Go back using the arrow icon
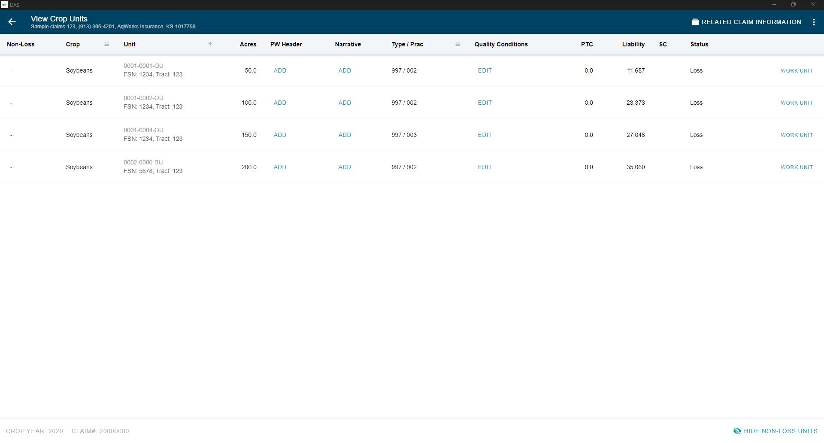Image resolution: width=824 pixels, height=443 pixels. (12, 22)
